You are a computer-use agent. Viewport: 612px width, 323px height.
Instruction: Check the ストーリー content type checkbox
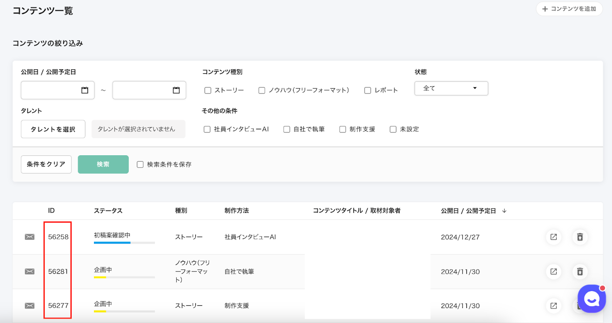(208, 91)
